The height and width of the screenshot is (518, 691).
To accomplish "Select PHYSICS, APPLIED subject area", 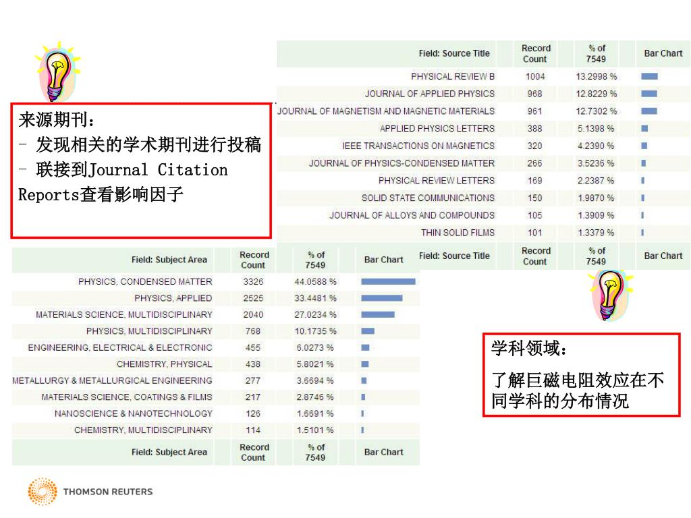I will pos(173,298).
